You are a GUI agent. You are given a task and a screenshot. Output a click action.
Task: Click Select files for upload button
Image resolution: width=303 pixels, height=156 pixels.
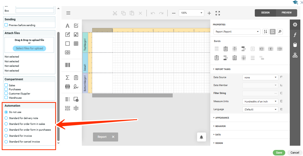[x=29, y=48]
